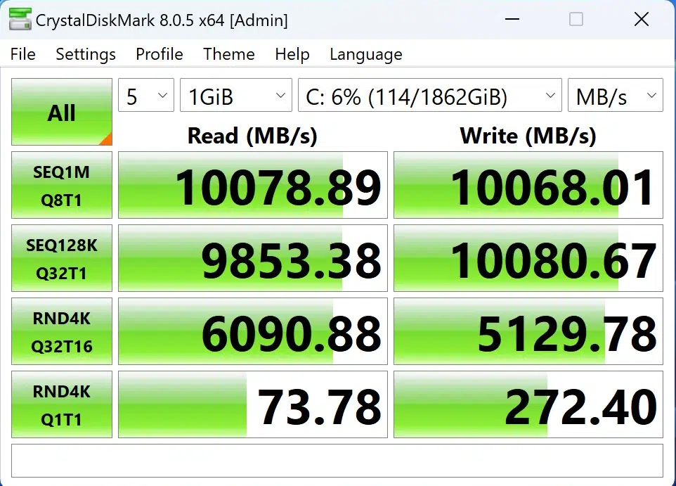
Task: Open the Theme menu
Action: (x=229, y=54)
